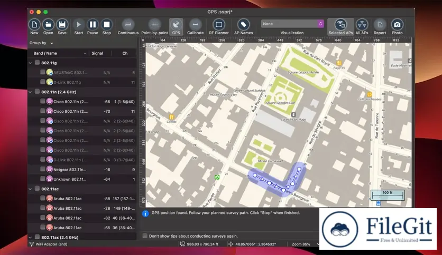Image resolution: width=442 pixels, height=255 pixels.
Task: Check the 802.11ac group checkbox
Action: (37, 189)
